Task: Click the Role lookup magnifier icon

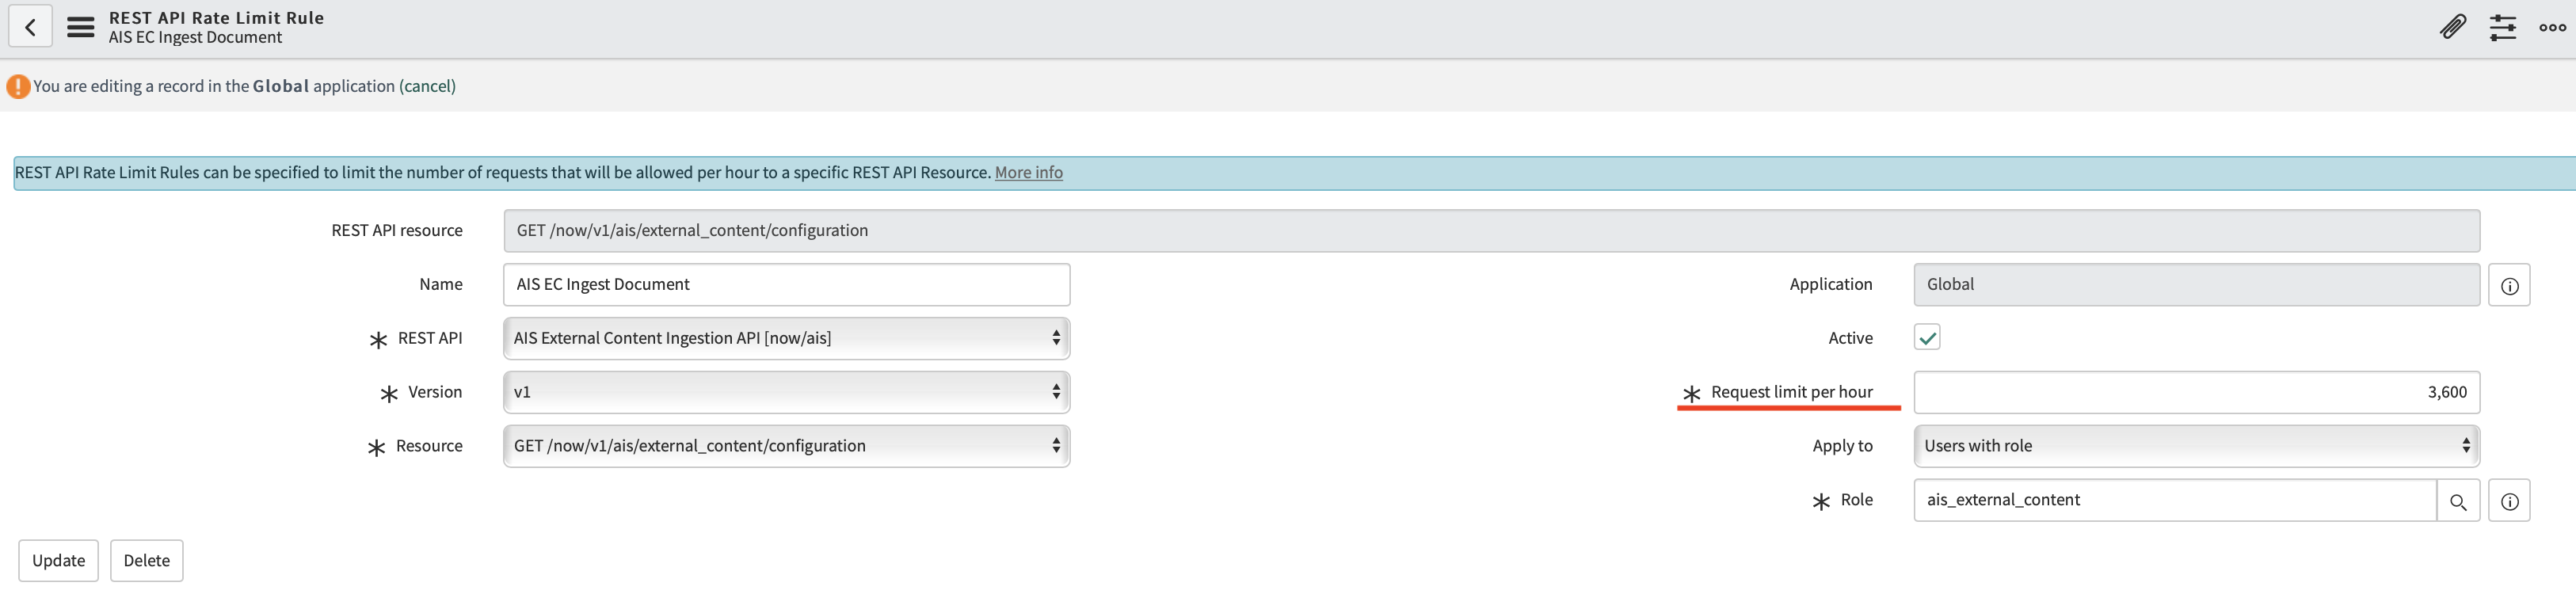Action: point(2458,501)
